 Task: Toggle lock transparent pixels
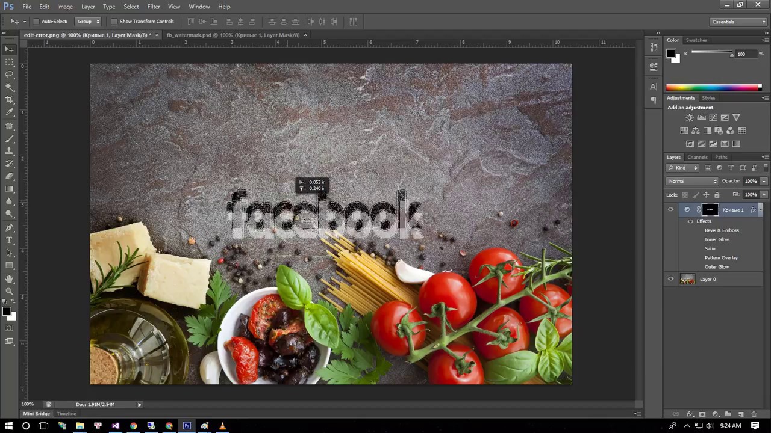685,195
